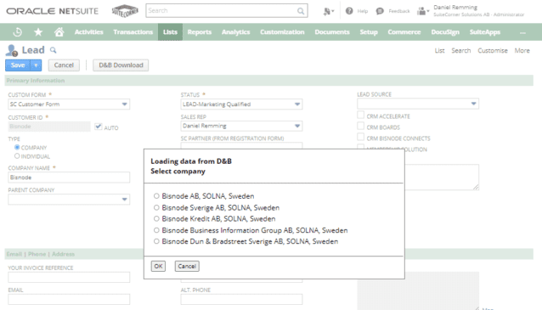Click the Save button
This screenshot has width=542, height=310.
[x=18, y=65]
